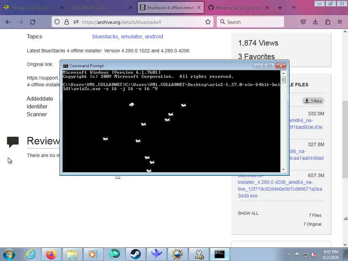Open Windows Explorer folder in taskbar
348x261 pixels.
[72, 254]
